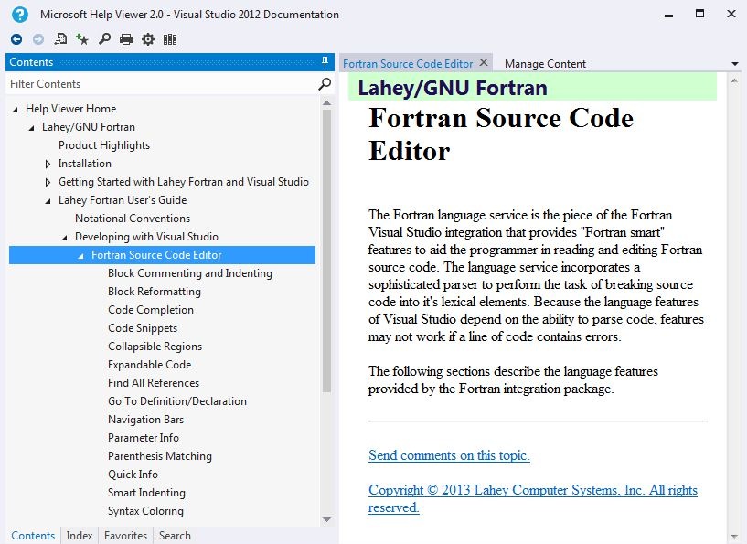747x544 pixels.
Task: Open the tab list dropdown arrow
Action: (734, 64)
